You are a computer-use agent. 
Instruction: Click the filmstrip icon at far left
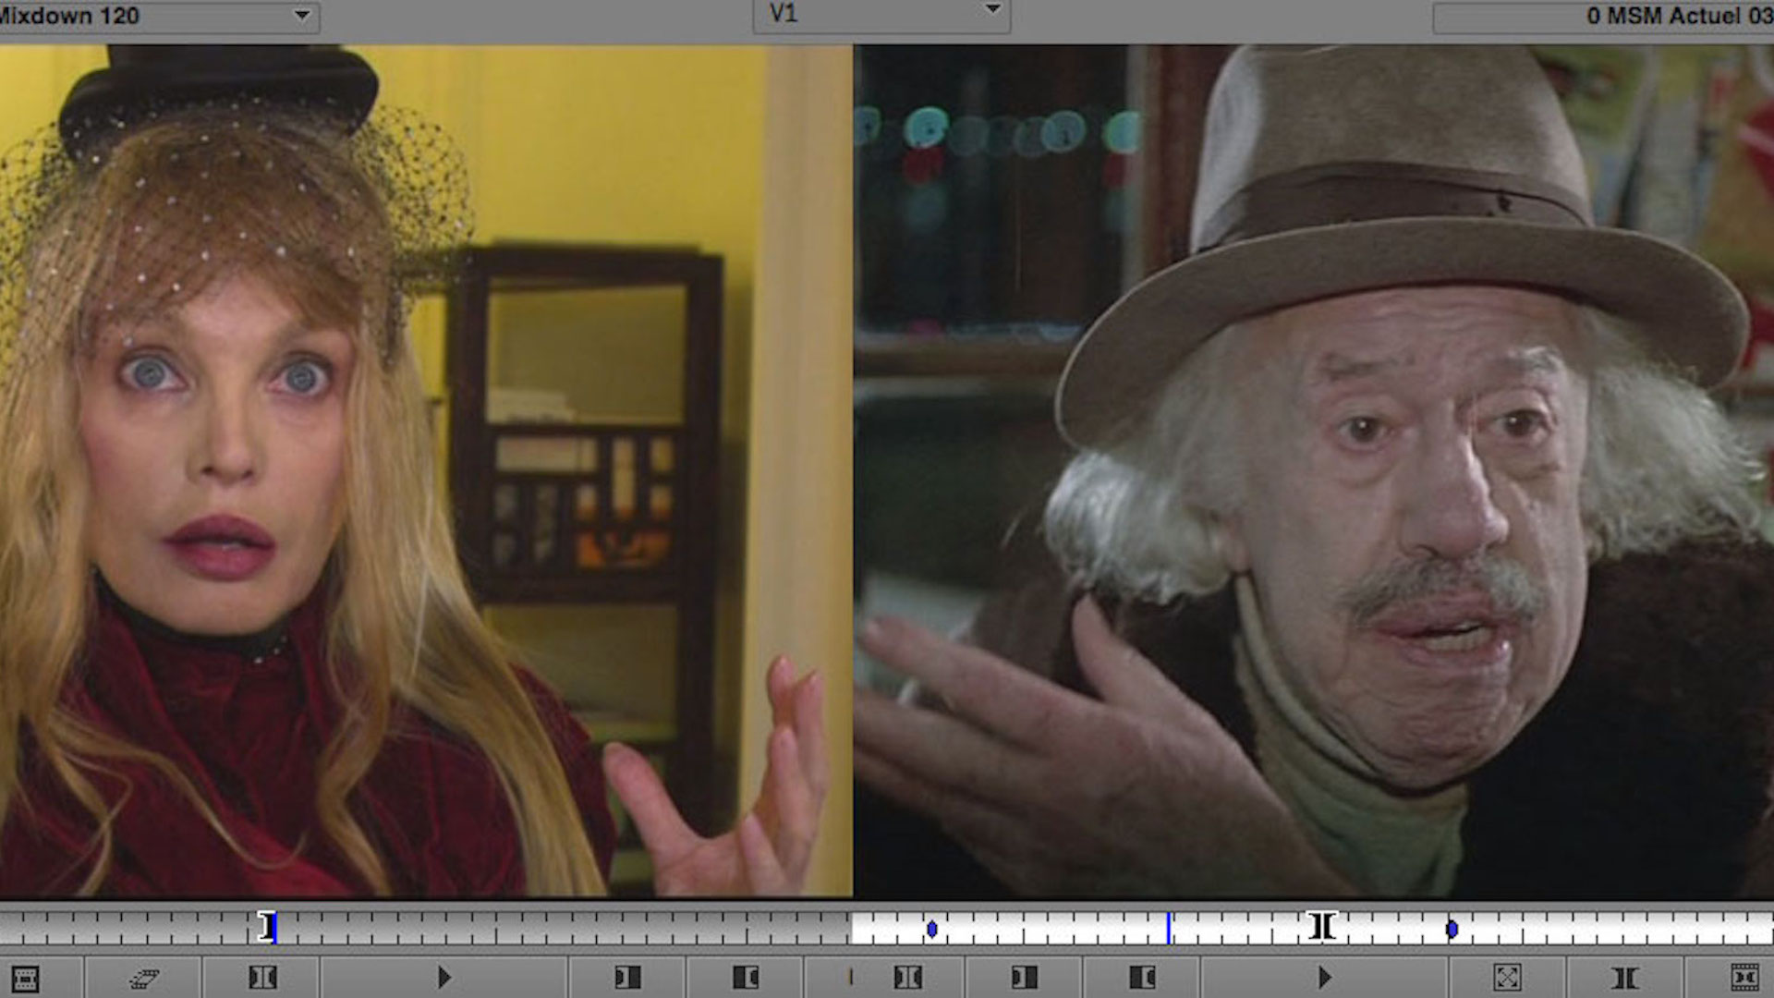tap(26, 978)
